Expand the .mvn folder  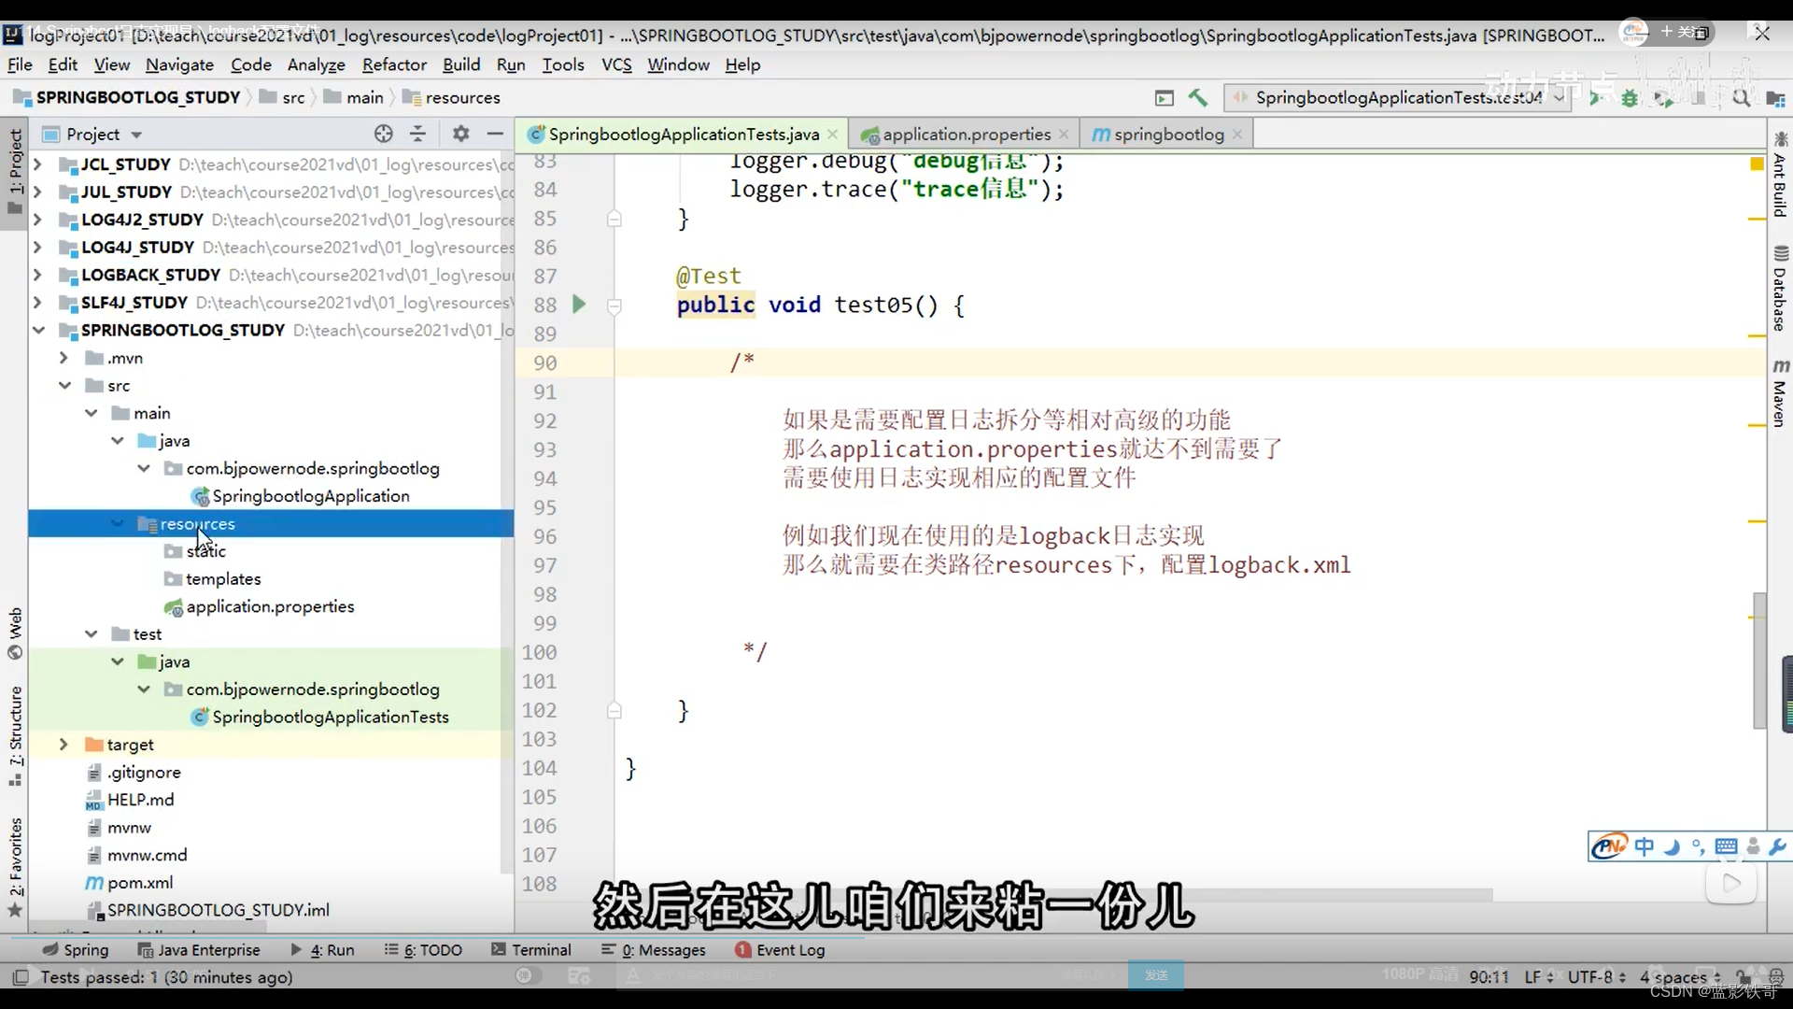tap(64, 358)
